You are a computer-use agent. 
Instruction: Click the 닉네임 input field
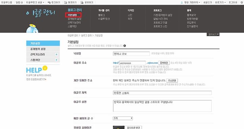click(131, 54)
